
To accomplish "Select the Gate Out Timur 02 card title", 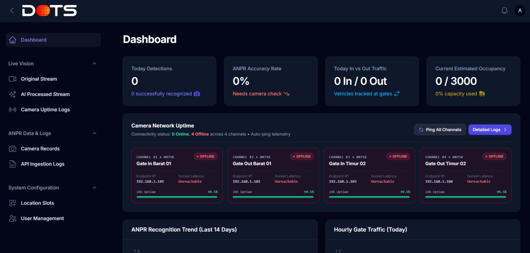I will (x=446, y=164).
